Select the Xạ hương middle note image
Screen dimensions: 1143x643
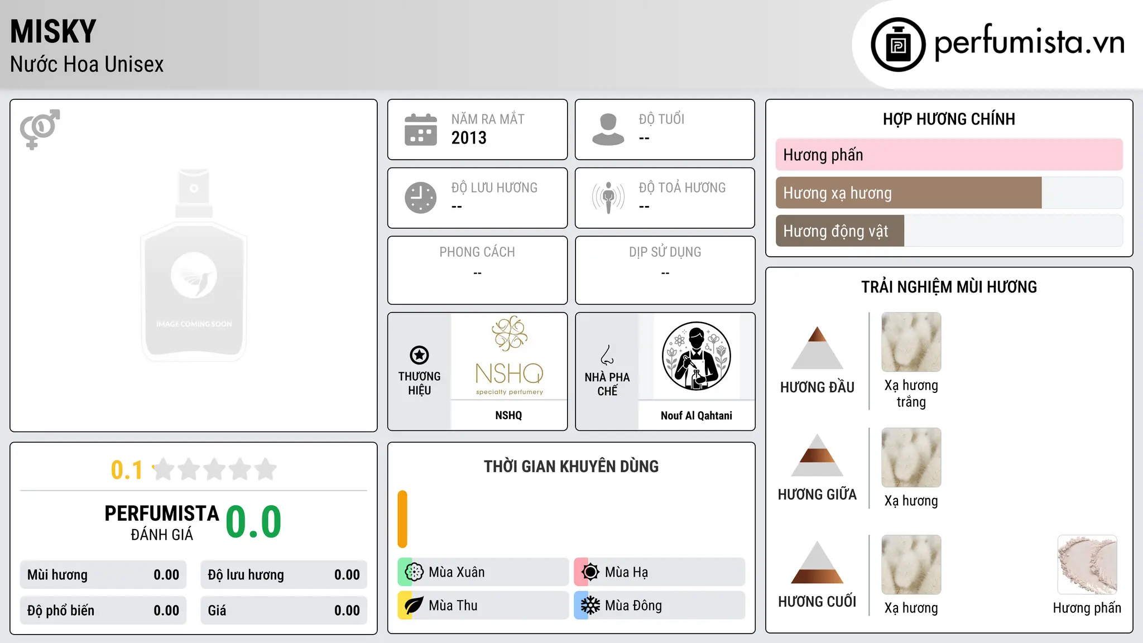911,458
